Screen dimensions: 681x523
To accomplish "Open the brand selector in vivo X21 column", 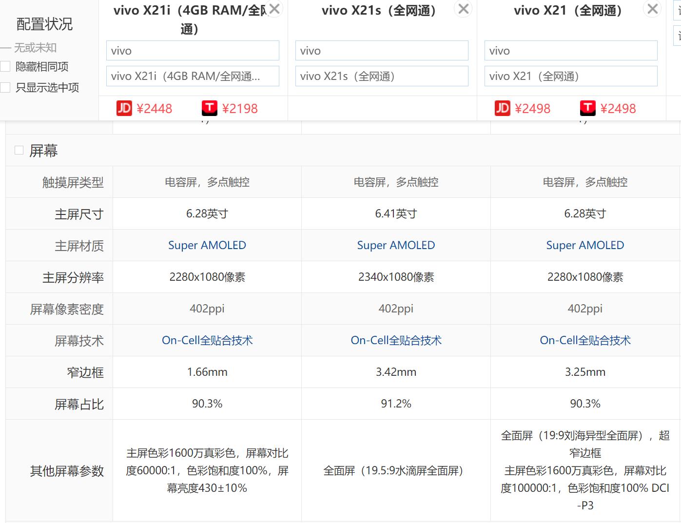I will pos(570,50).
